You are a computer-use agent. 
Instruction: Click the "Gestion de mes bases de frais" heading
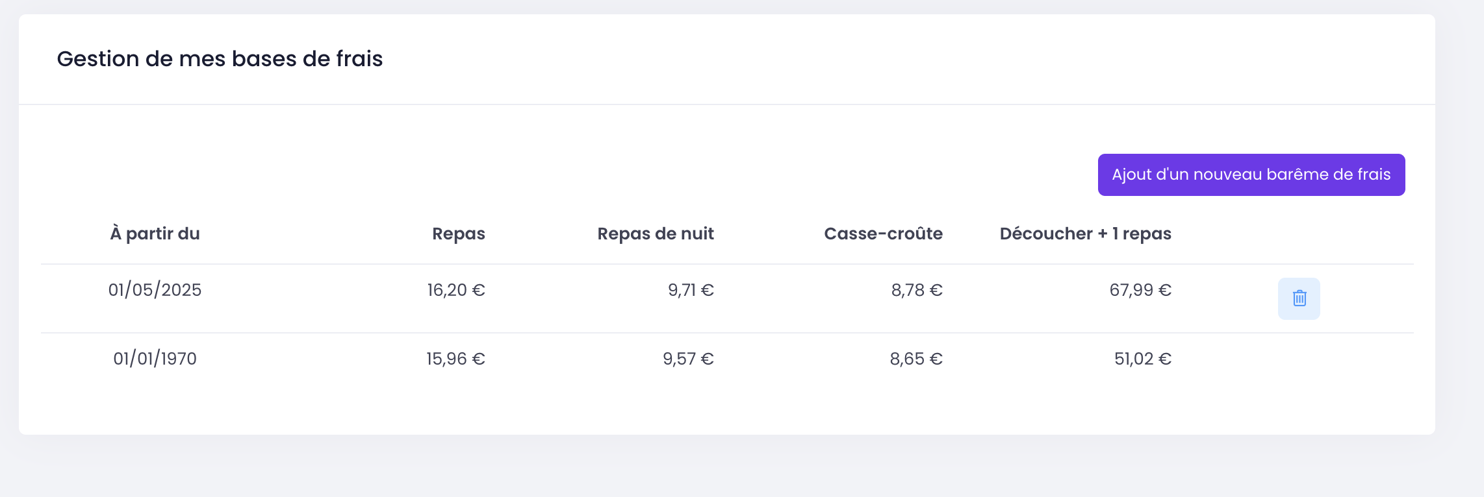[220, 59]
